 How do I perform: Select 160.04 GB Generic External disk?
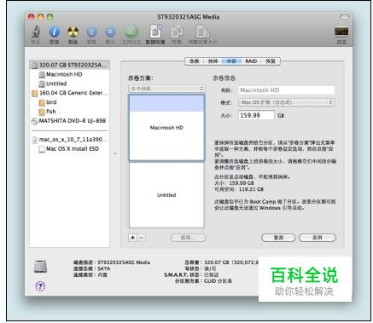(x=70, y=93)
